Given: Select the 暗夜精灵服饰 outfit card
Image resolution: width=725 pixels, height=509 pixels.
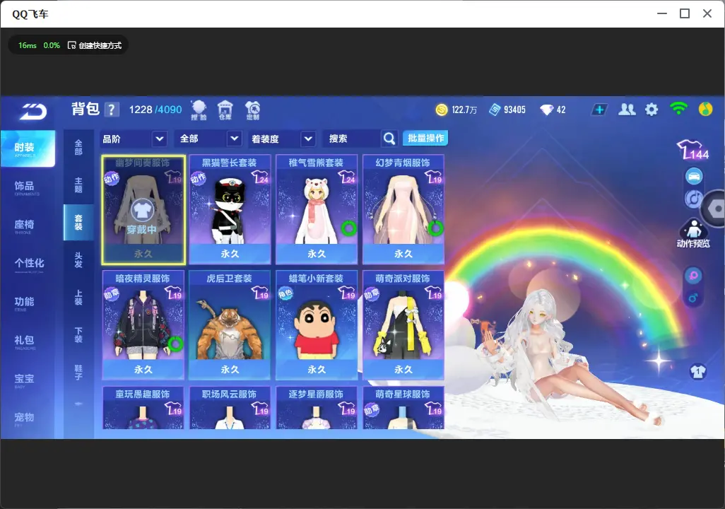Looking at the screenshot, I should point(143,325).
